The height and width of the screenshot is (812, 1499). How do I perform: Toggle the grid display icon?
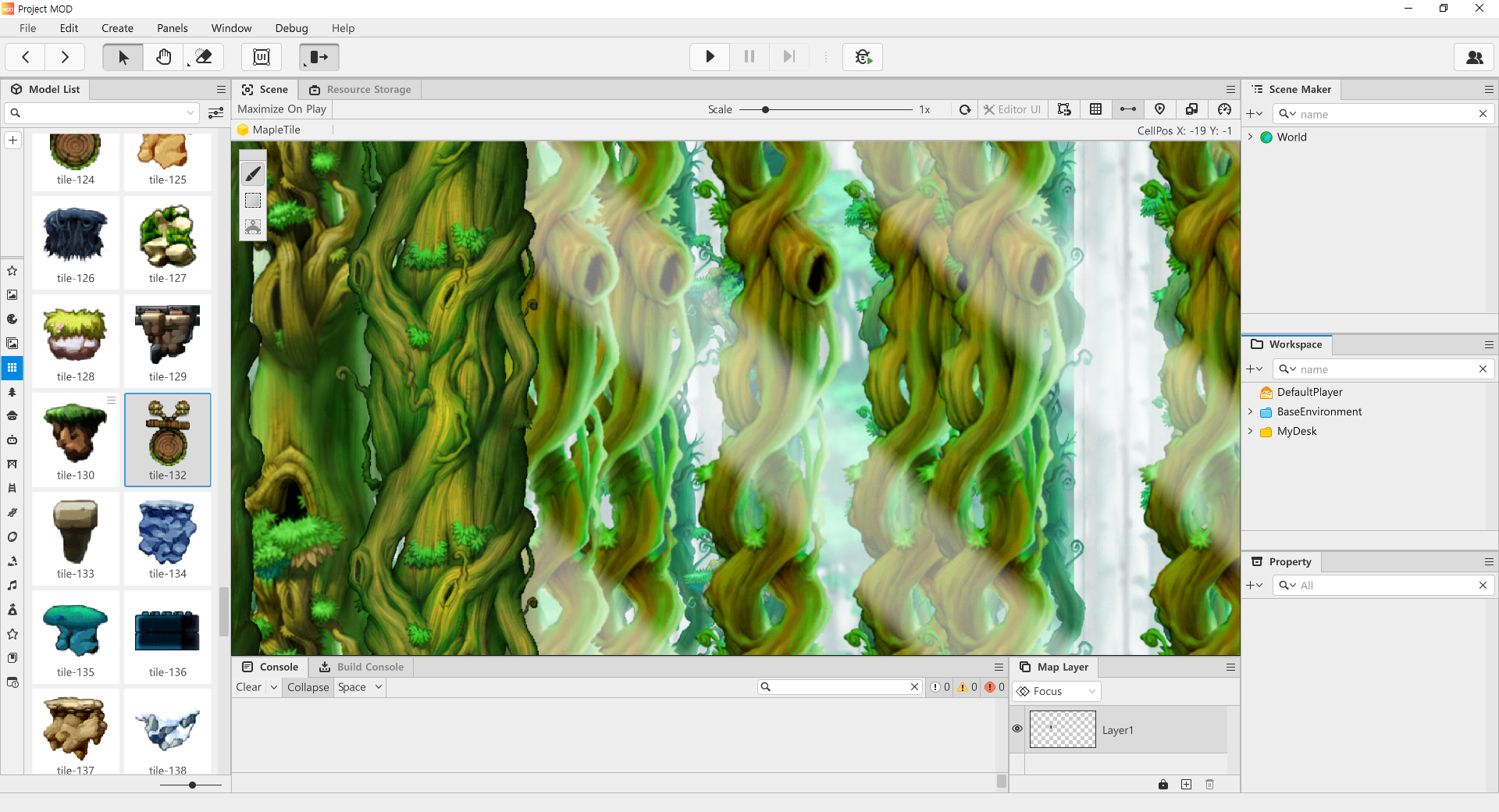pyautogui.click(x=1096, y=109)
